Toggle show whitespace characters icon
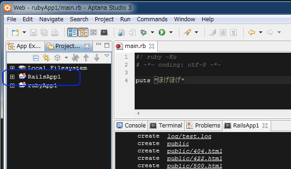 [x=234, y=32]
